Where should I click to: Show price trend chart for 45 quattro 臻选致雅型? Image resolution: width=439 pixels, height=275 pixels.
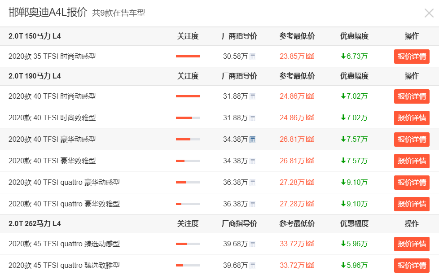click(310, 265)
